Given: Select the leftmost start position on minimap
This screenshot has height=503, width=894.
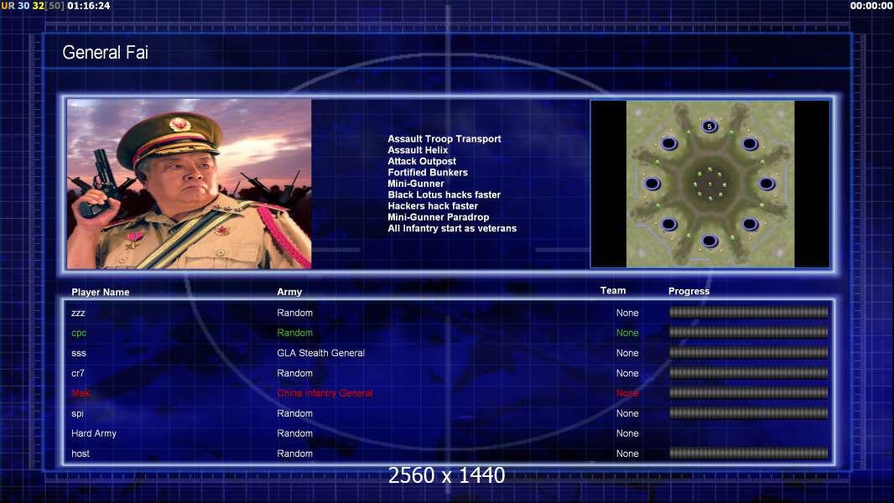Looking at the screenshot, I should 652,184.
